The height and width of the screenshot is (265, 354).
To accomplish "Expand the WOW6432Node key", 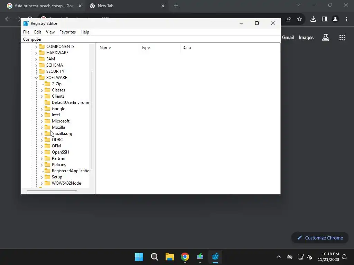I will [x=41, y=184].
